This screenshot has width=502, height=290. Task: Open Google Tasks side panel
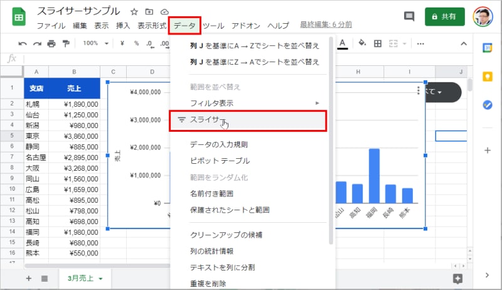[488, 105]
